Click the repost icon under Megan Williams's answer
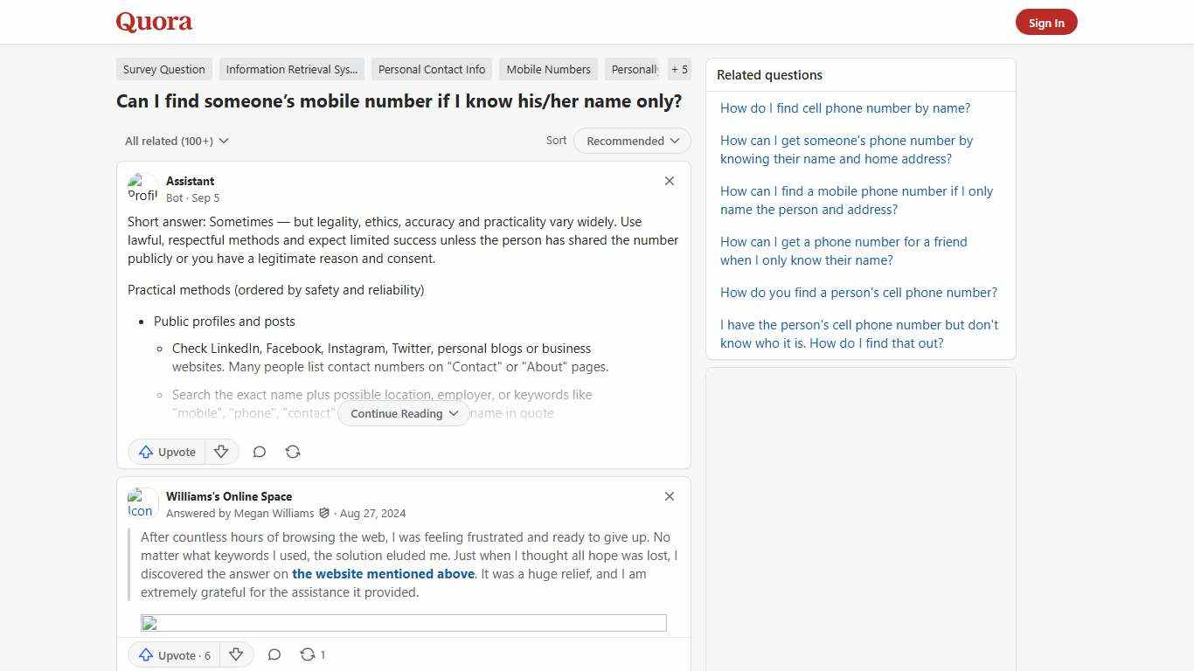Screen dimensions: 1194x671 (x=307, y=654)
